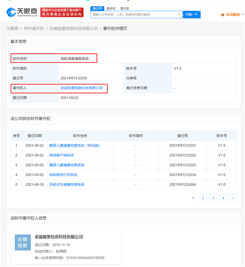This screenshot has width=245, height=267.
Task: Click the Tianyancha logo icon
Action: [x=11, y=12]
